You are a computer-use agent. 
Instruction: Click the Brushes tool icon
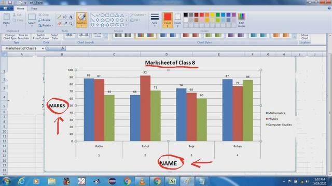click(81, 17)
